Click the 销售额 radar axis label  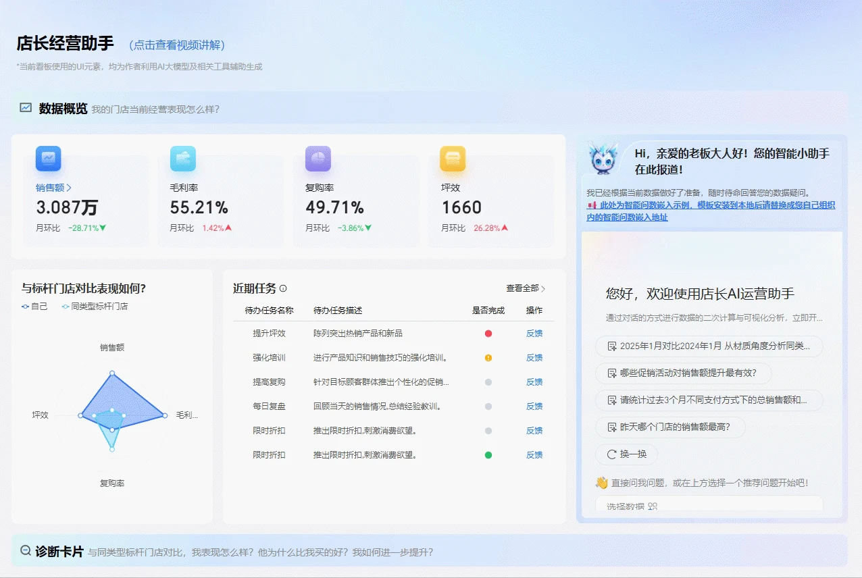[x=112, y=348]
